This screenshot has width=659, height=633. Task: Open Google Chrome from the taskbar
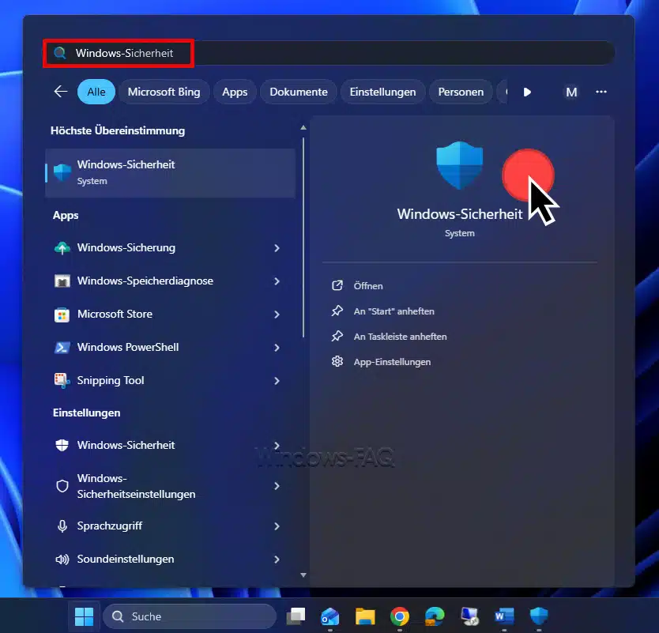400,616
